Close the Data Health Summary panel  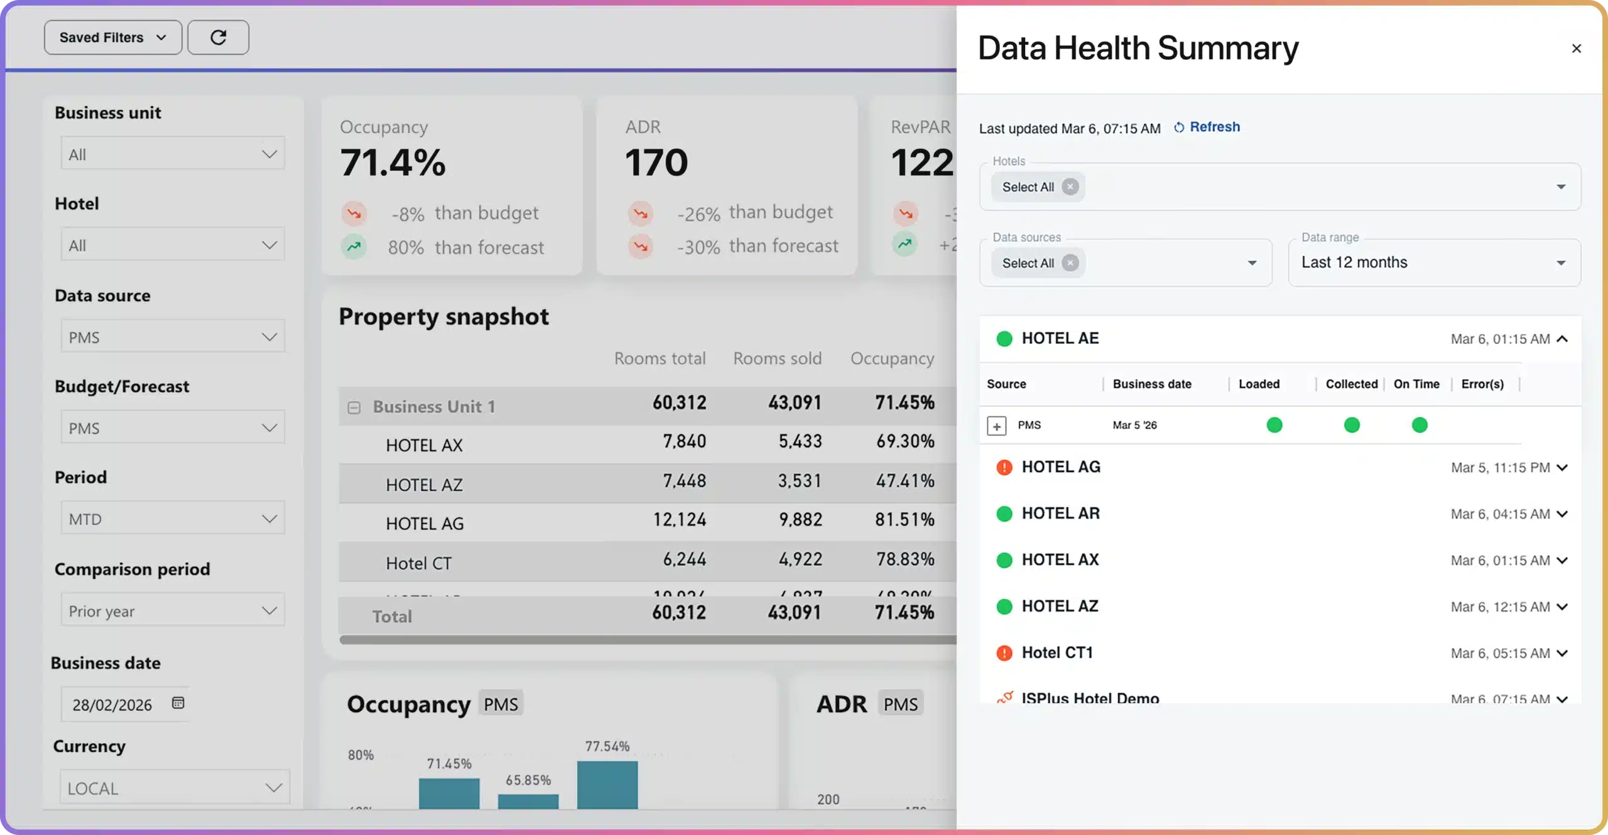click(x=1576, y=48)
